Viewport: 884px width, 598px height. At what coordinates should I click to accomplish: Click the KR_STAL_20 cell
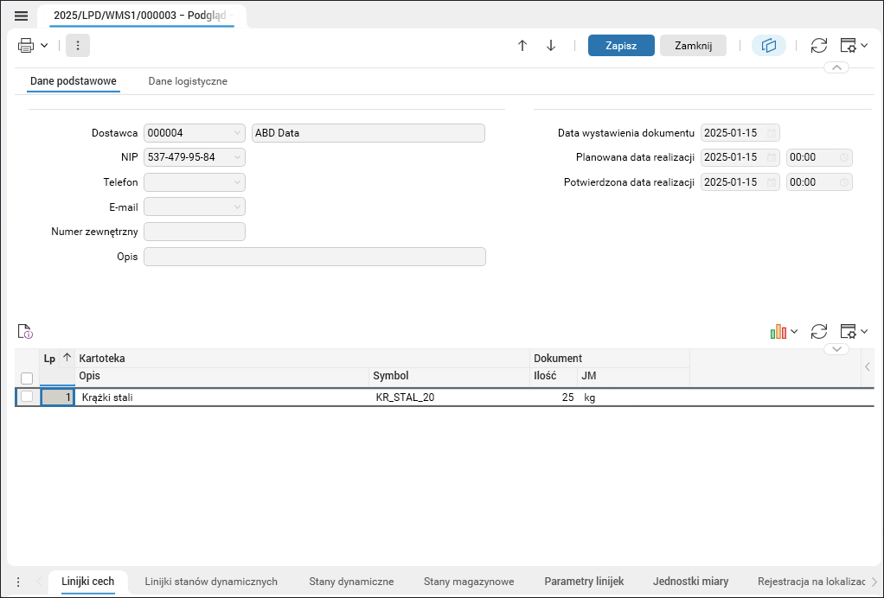pos(449,397)
